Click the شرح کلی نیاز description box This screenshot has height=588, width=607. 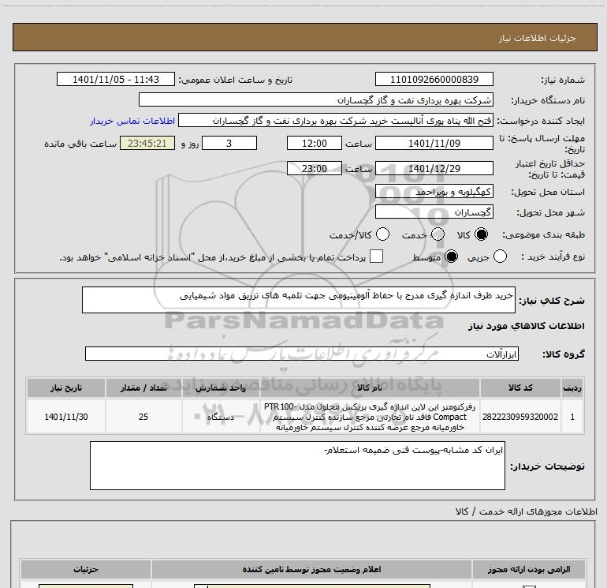pyautogui.click(x=299, y=300)
